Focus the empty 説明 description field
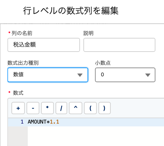This screenshot has width=164, height=146. click(x=119, y=45)
